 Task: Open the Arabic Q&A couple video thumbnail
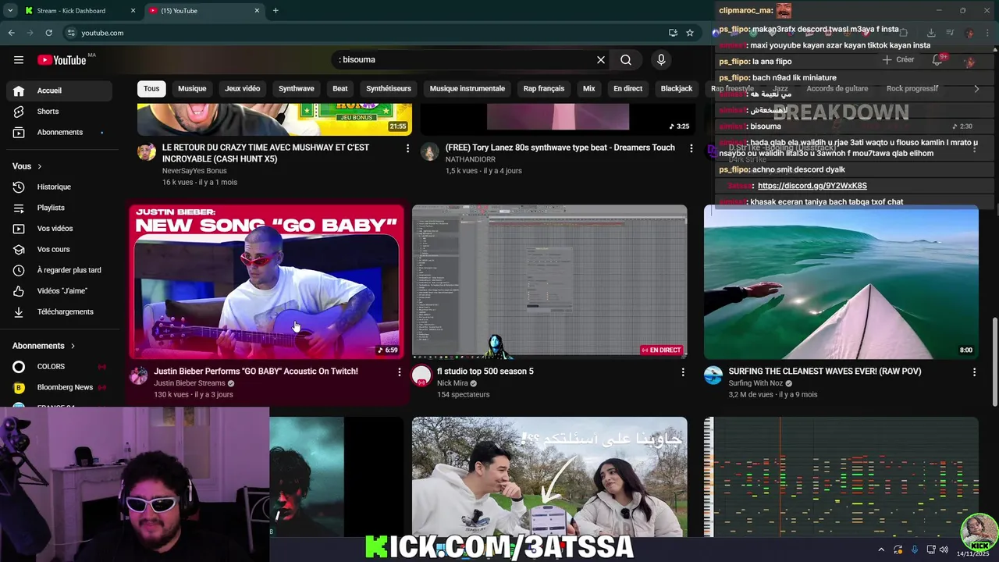click(549, 477)
